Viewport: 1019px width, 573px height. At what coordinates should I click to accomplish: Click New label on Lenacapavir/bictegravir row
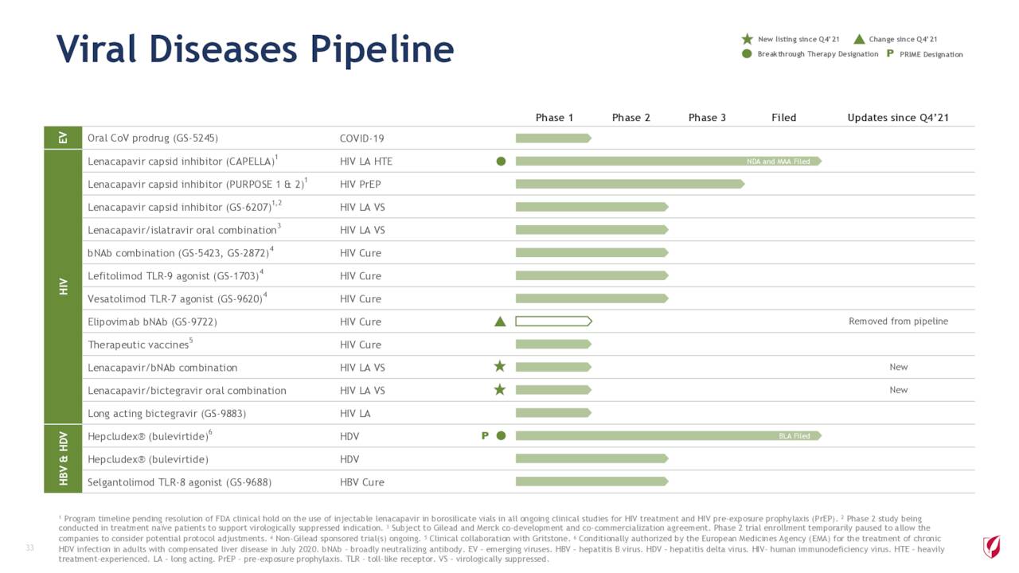tap(898, 390)
